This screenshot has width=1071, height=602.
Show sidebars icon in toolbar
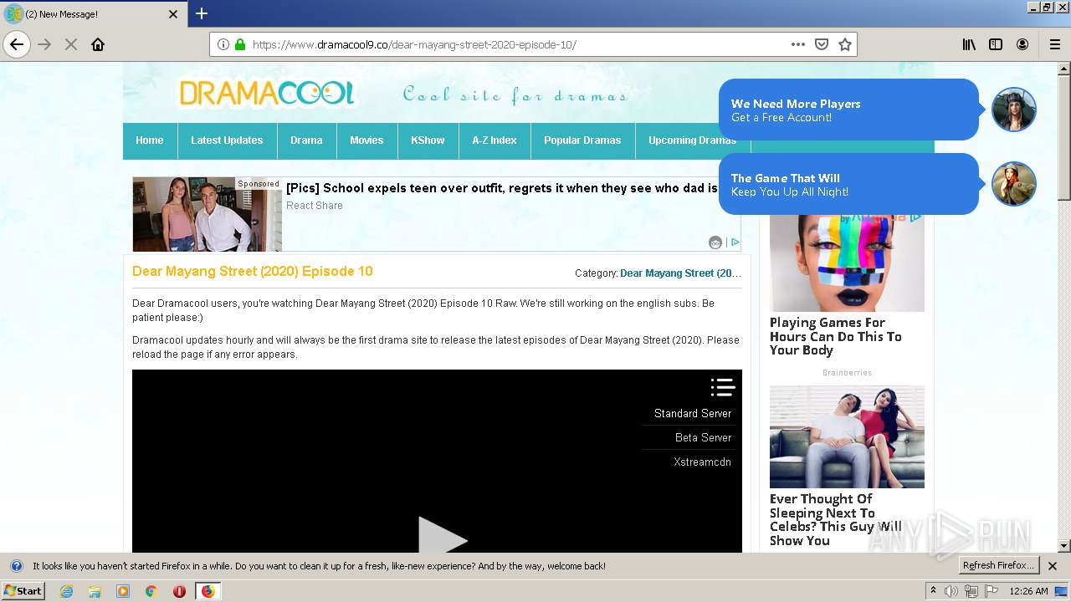(996, 44)
